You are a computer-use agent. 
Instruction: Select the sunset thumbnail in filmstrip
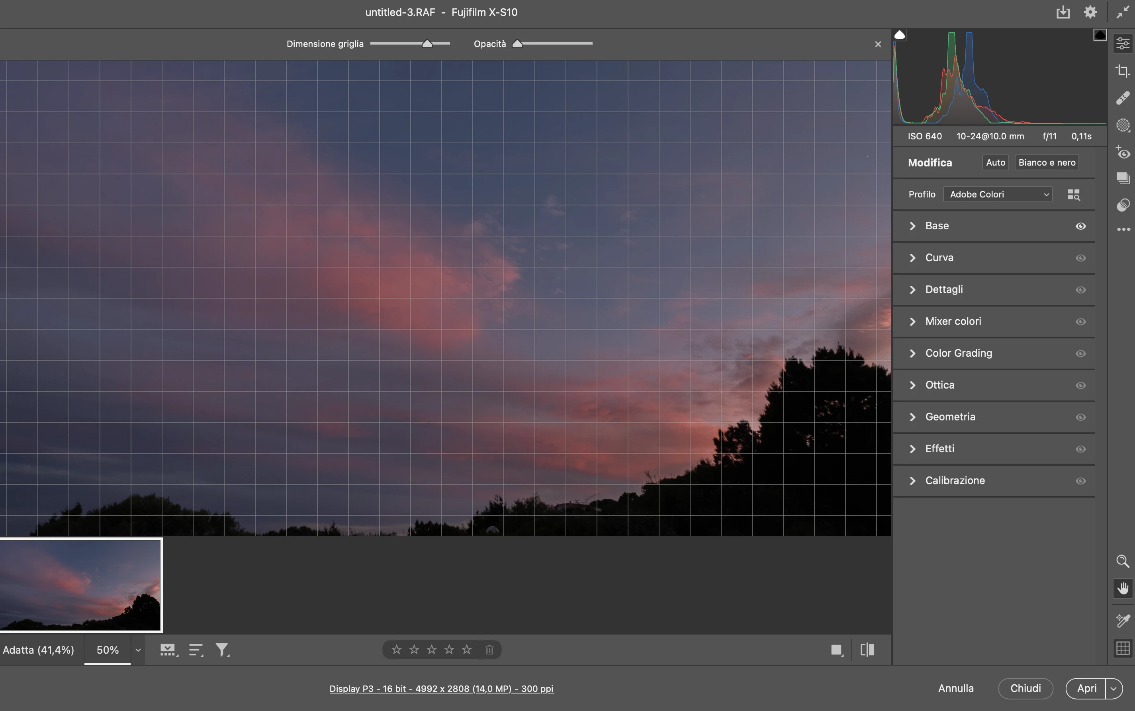click(80, 584)
